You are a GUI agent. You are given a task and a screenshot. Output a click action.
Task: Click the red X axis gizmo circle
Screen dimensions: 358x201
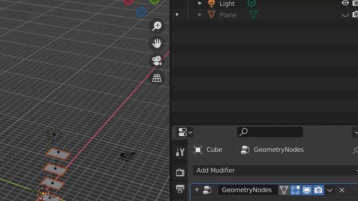point(128,1)
